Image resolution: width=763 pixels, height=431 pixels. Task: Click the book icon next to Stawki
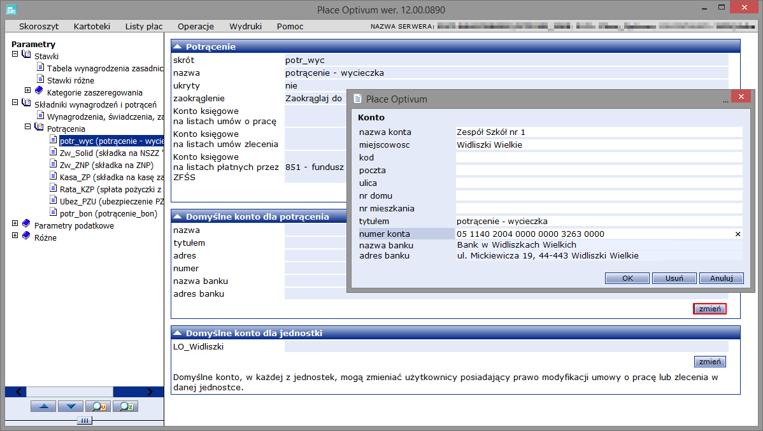tap(27, 55)
